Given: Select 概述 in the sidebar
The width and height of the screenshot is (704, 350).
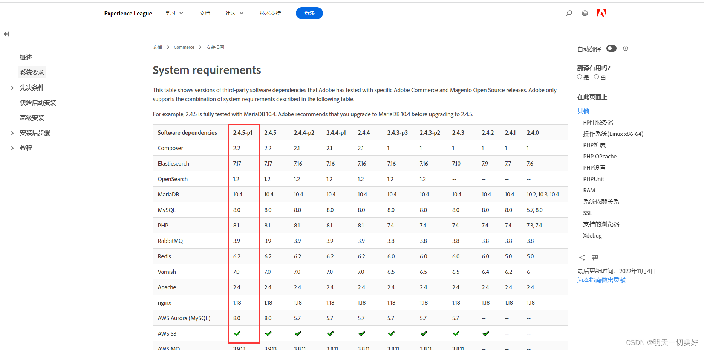Looking at the screenshot, I should pos(26,57).
